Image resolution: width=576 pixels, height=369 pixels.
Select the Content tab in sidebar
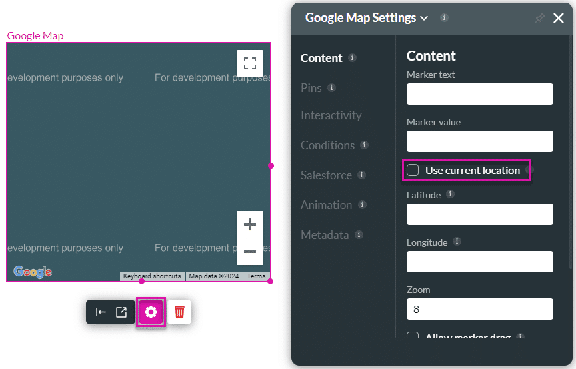click(x=321, y=58)
